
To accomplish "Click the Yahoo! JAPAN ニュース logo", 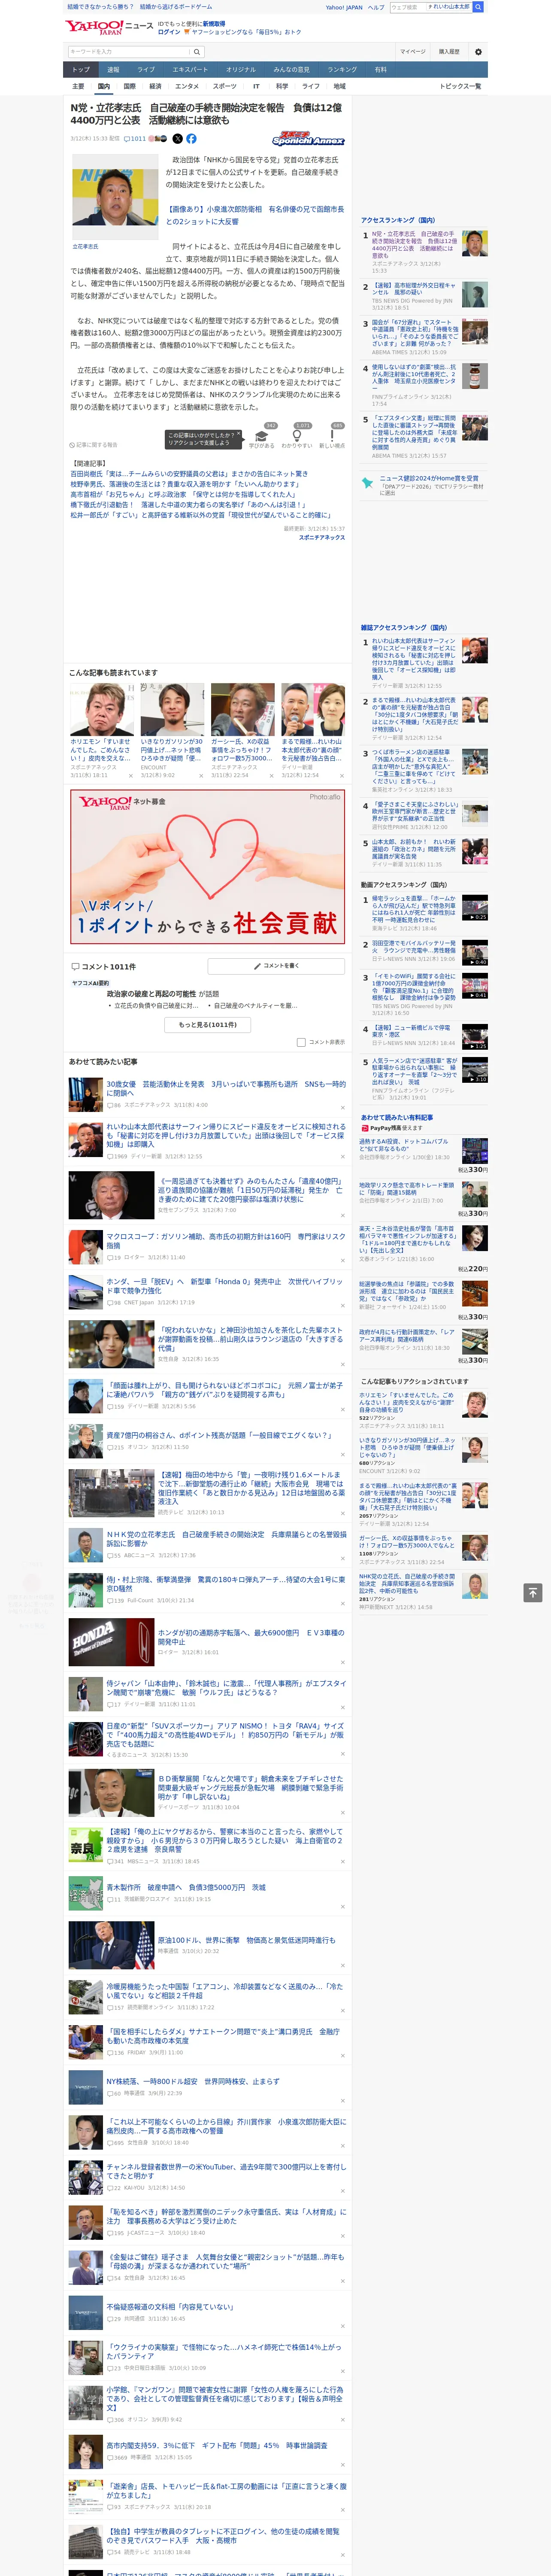I will (x=110, y=27).
